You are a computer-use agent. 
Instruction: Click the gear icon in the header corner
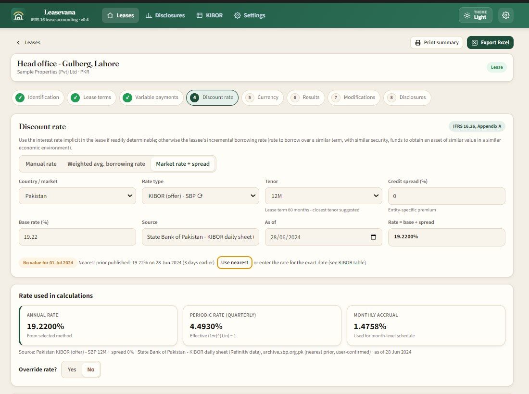[505, 15]
